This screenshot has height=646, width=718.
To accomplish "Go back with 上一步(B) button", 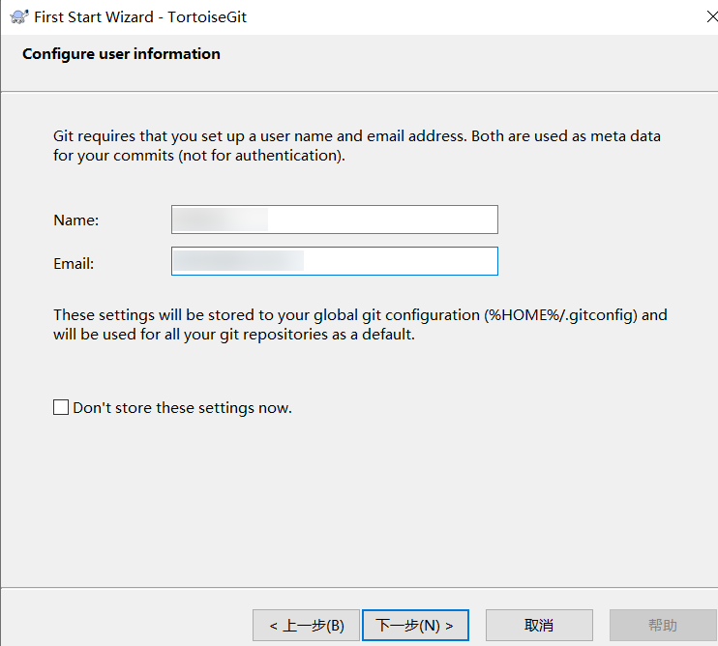I will click(306, 625).
